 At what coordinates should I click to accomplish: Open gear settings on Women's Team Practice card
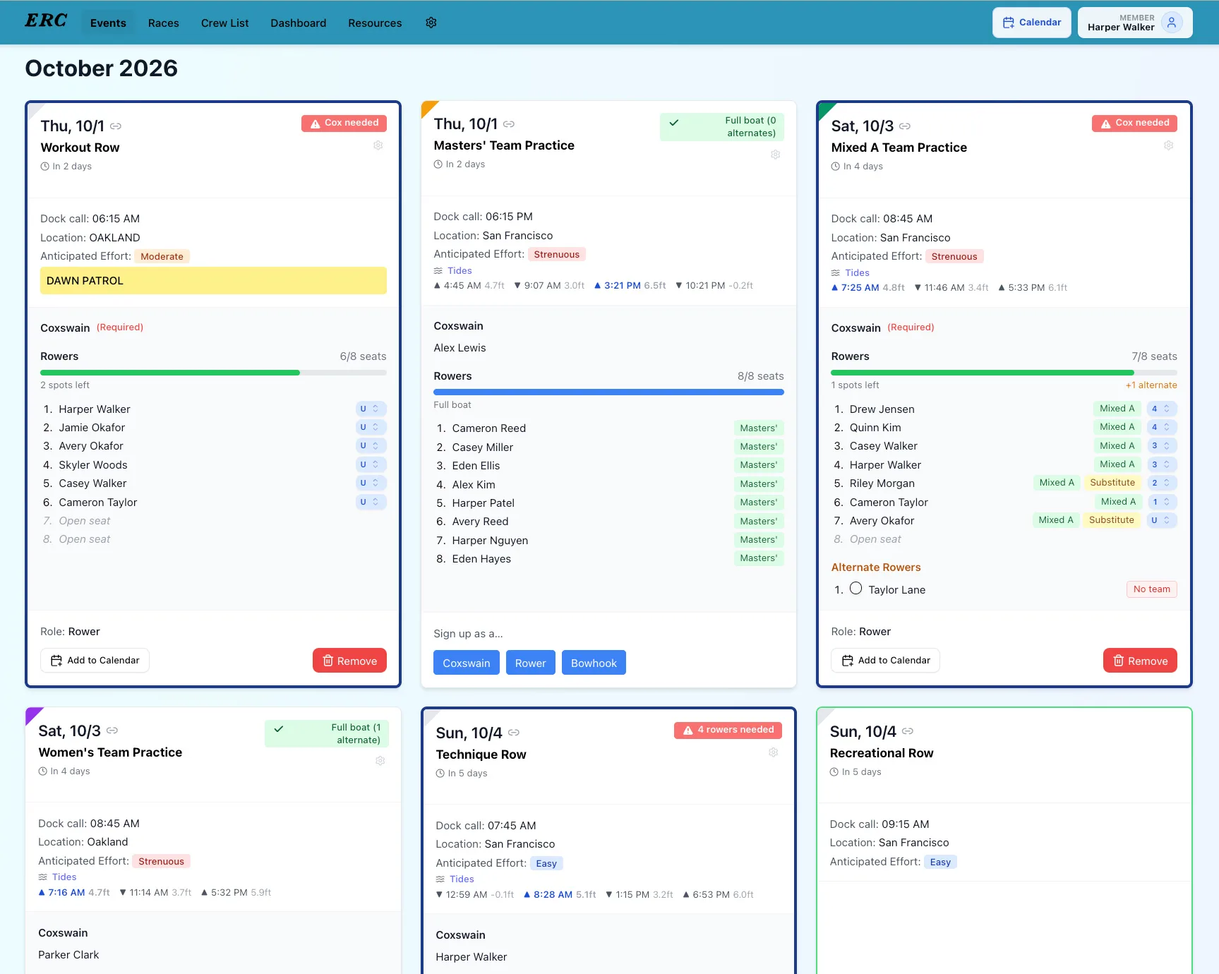coord(380,761)
